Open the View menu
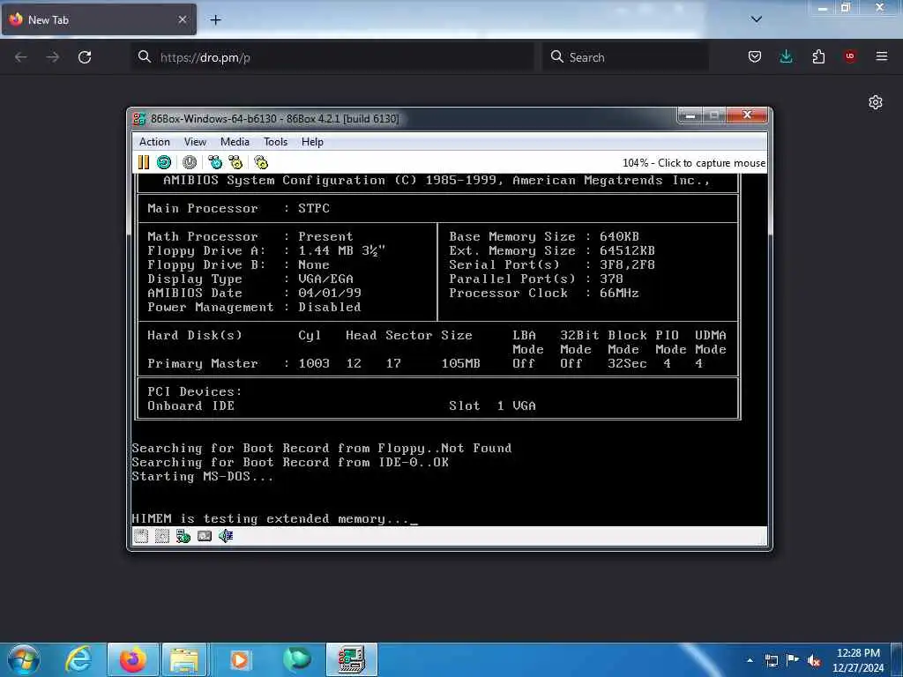 pyautogui.click(x=195, y=142)
